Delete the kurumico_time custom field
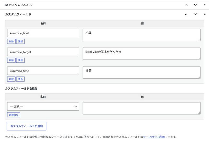Image resolution: width=209 pixels, height=141 pixels. click(x=11, y=79)
